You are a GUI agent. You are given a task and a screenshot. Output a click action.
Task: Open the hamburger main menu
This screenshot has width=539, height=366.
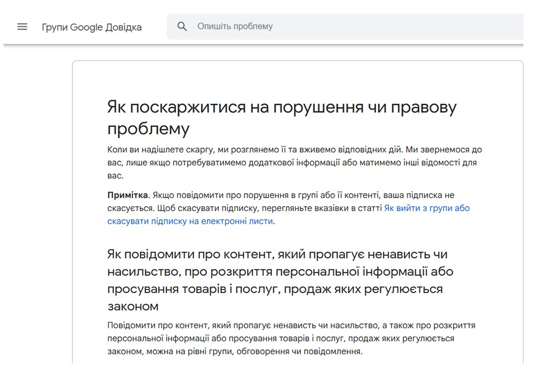tap(22, 26)
